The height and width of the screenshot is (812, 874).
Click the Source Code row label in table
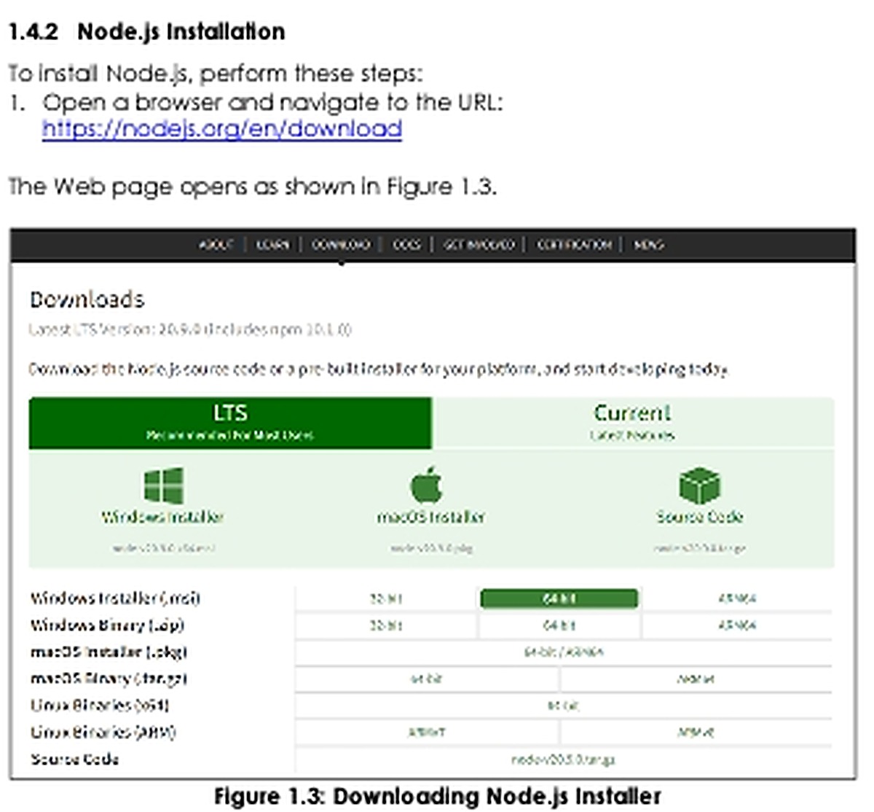coord(74,760)
